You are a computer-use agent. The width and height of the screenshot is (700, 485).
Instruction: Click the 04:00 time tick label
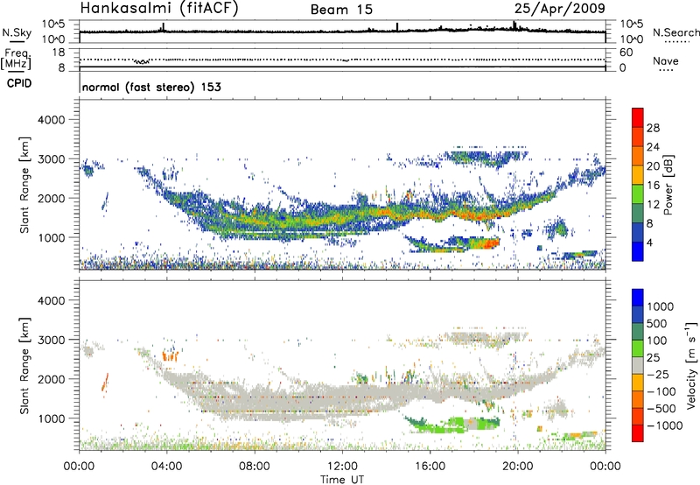pyautogui.click(x=167, y=467)
